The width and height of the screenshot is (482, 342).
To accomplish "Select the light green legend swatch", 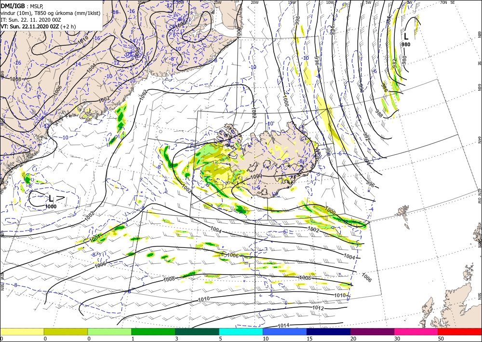I will tap(109, 331).
